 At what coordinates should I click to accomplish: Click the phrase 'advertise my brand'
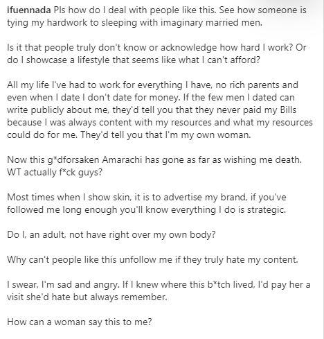pos(204,198)
